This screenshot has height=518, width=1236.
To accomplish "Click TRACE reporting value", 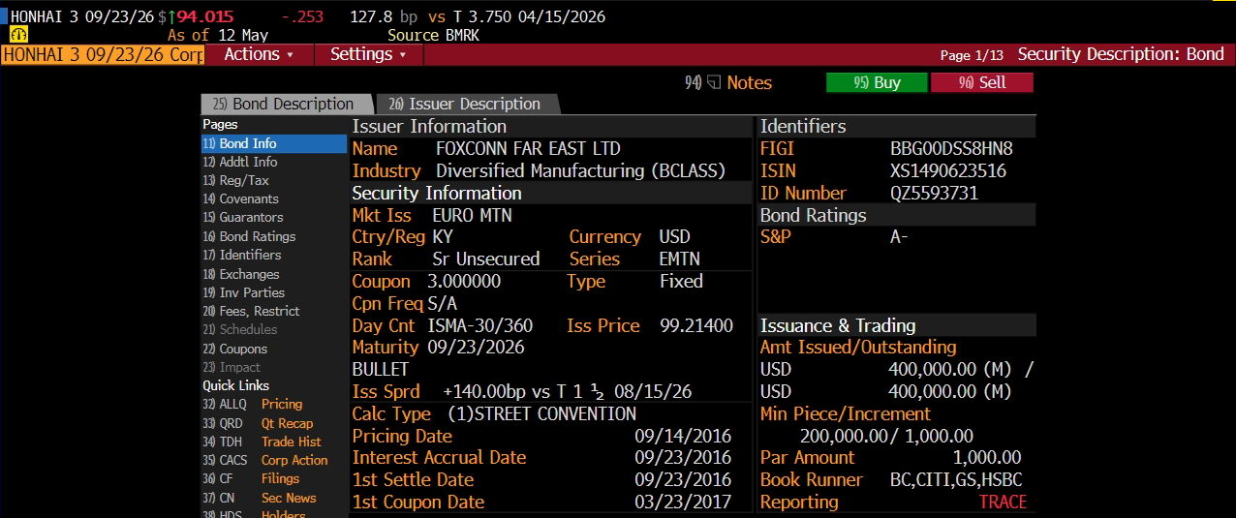I will click(1003, 503).
